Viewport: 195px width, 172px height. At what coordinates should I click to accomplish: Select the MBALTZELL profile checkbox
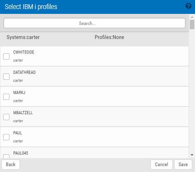(6, 117)
